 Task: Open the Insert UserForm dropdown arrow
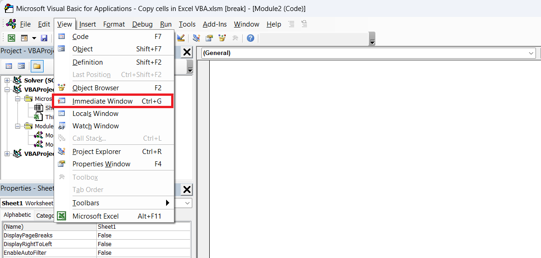click(x=34, y=38)
